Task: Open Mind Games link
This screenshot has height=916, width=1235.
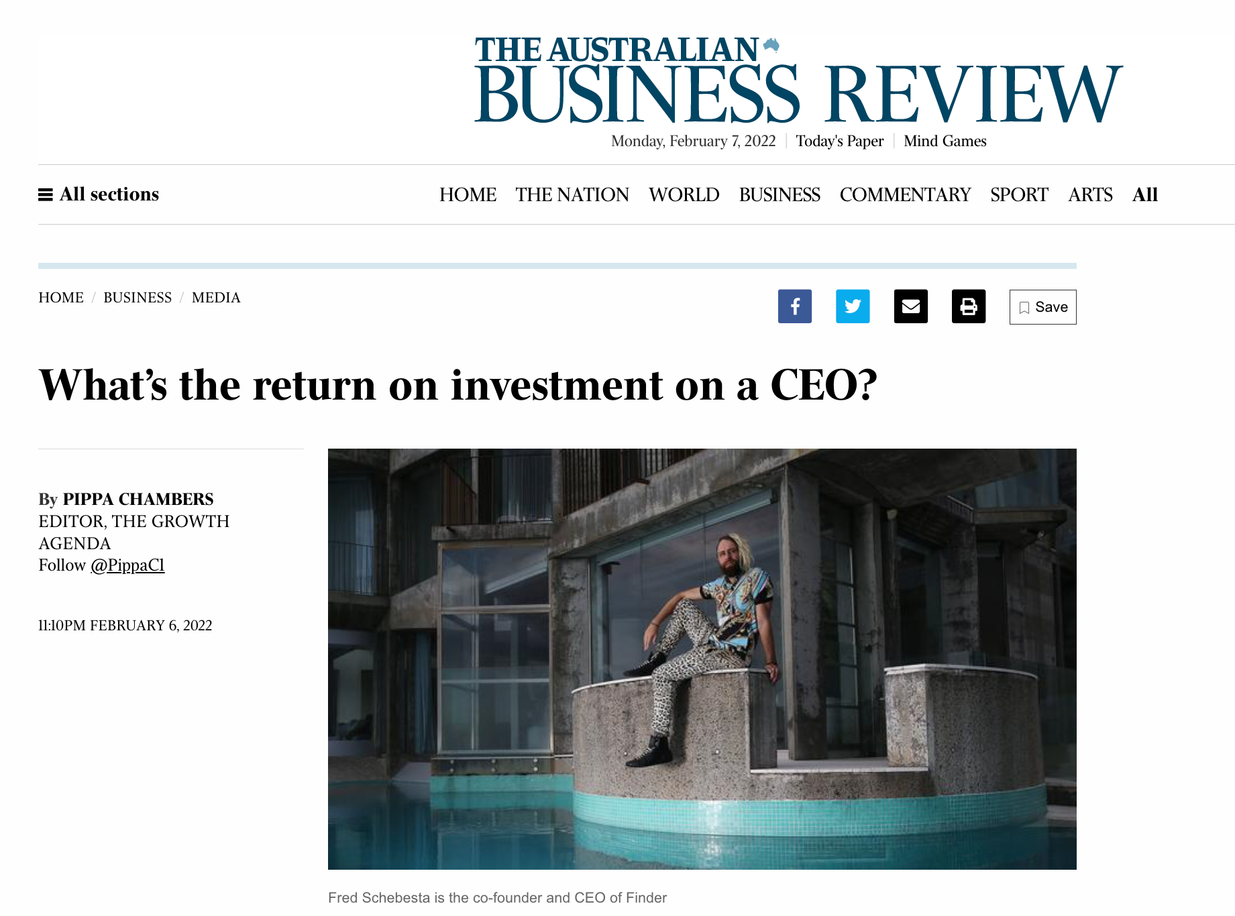Action: click(x=945, y=141)
